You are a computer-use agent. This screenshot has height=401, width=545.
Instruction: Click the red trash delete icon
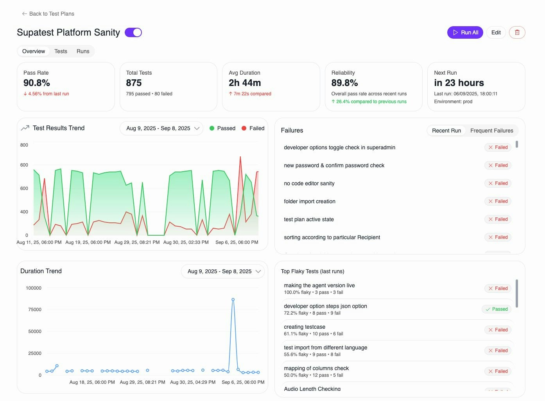517,32
